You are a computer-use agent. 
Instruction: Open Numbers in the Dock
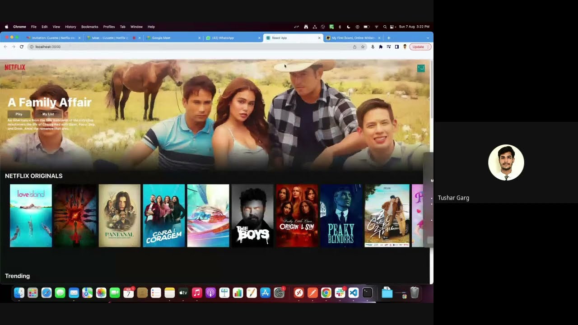pos(238,293)
